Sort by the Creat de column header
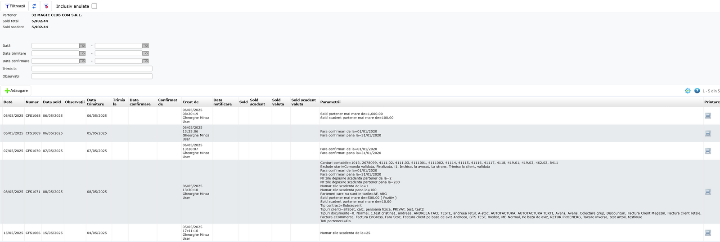This screenshot has width=720, height=242. tap(190, 102)
